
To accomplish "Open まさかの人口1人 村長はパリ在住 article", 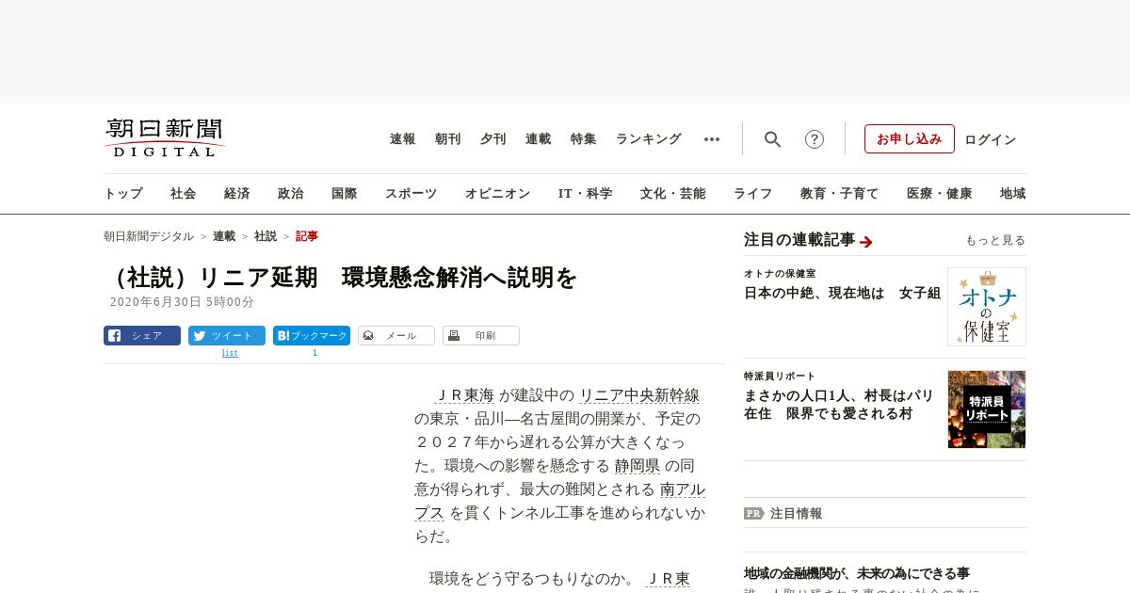I will click(839, 405).
